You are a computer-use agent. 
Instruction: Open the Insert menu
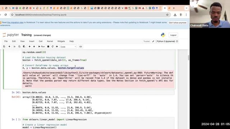click(x=32, y=41)
